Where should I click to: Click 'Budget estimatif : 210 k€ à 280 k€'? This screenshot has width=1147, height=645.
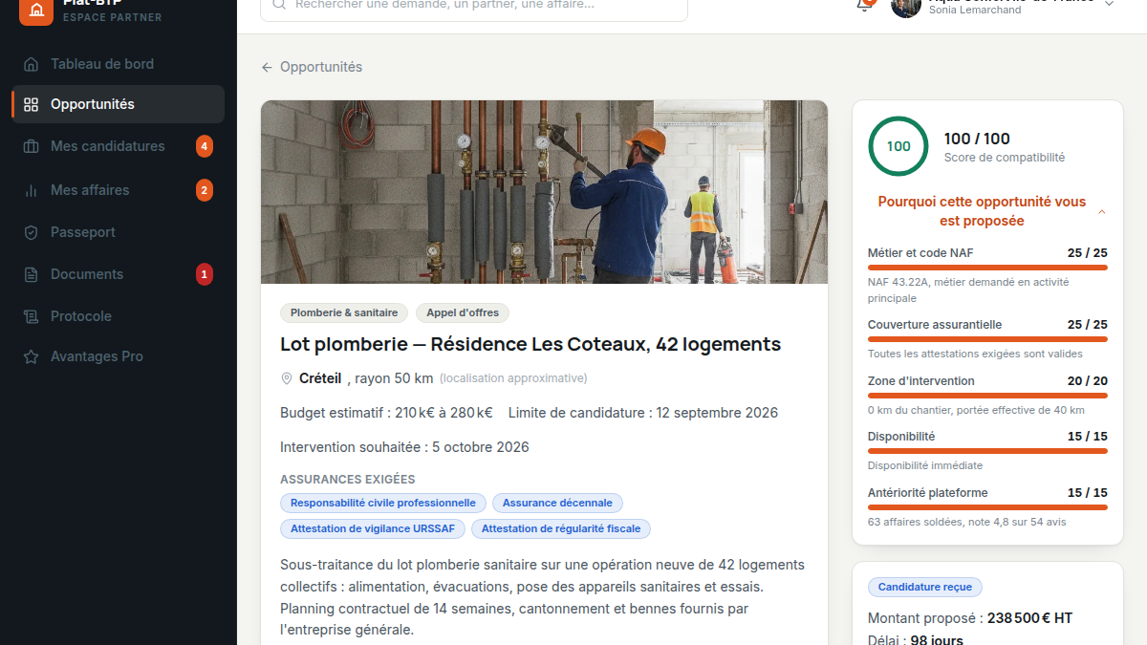click(x=386, y=413)
